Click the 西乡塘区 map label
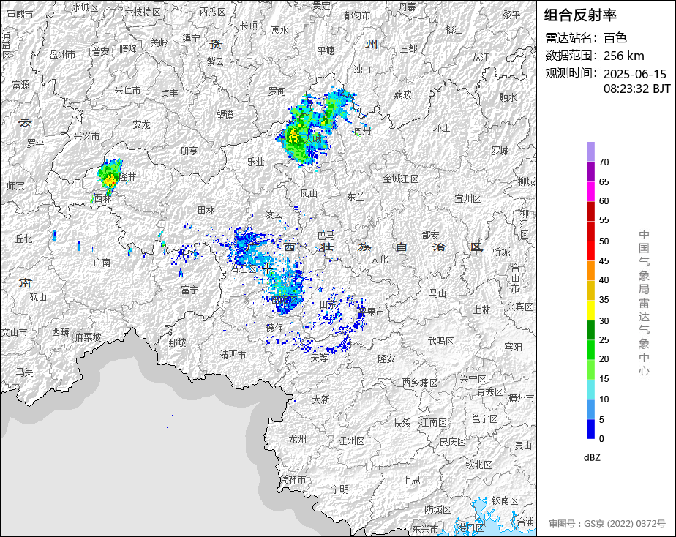The width and height of the screenshot is (676, 537). pyautogui.click(x=420, y=383)
